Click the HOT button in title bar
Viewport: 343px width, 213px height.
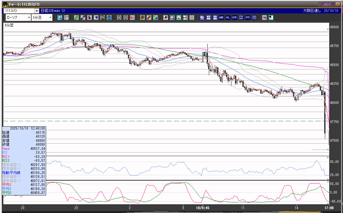[327, 4]
